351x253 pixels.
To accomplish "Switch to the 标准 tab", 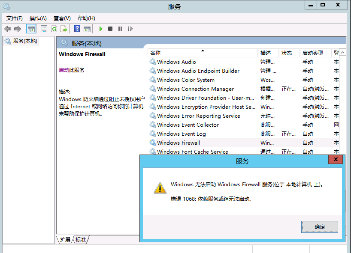I will (81, 240).
